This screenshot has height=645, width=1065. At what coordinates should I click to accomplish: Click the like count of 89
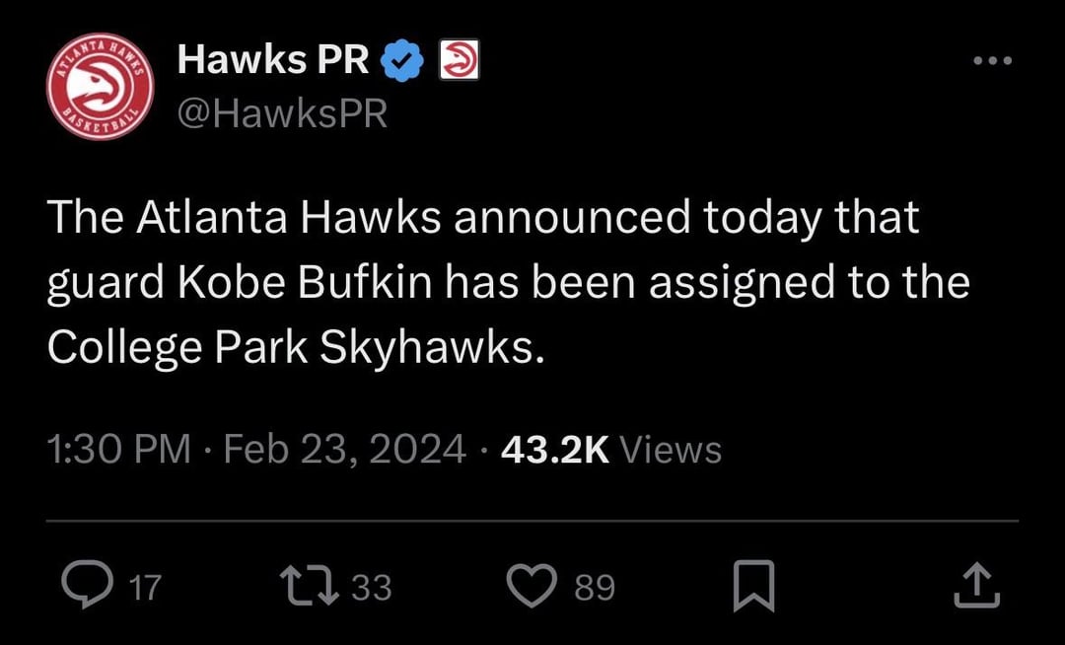595,588
